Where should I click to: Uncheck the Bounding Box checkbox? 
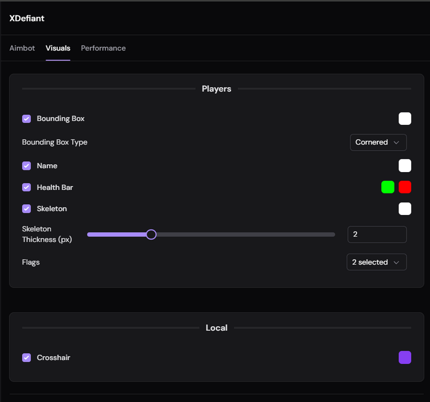(x=27, y=118)
